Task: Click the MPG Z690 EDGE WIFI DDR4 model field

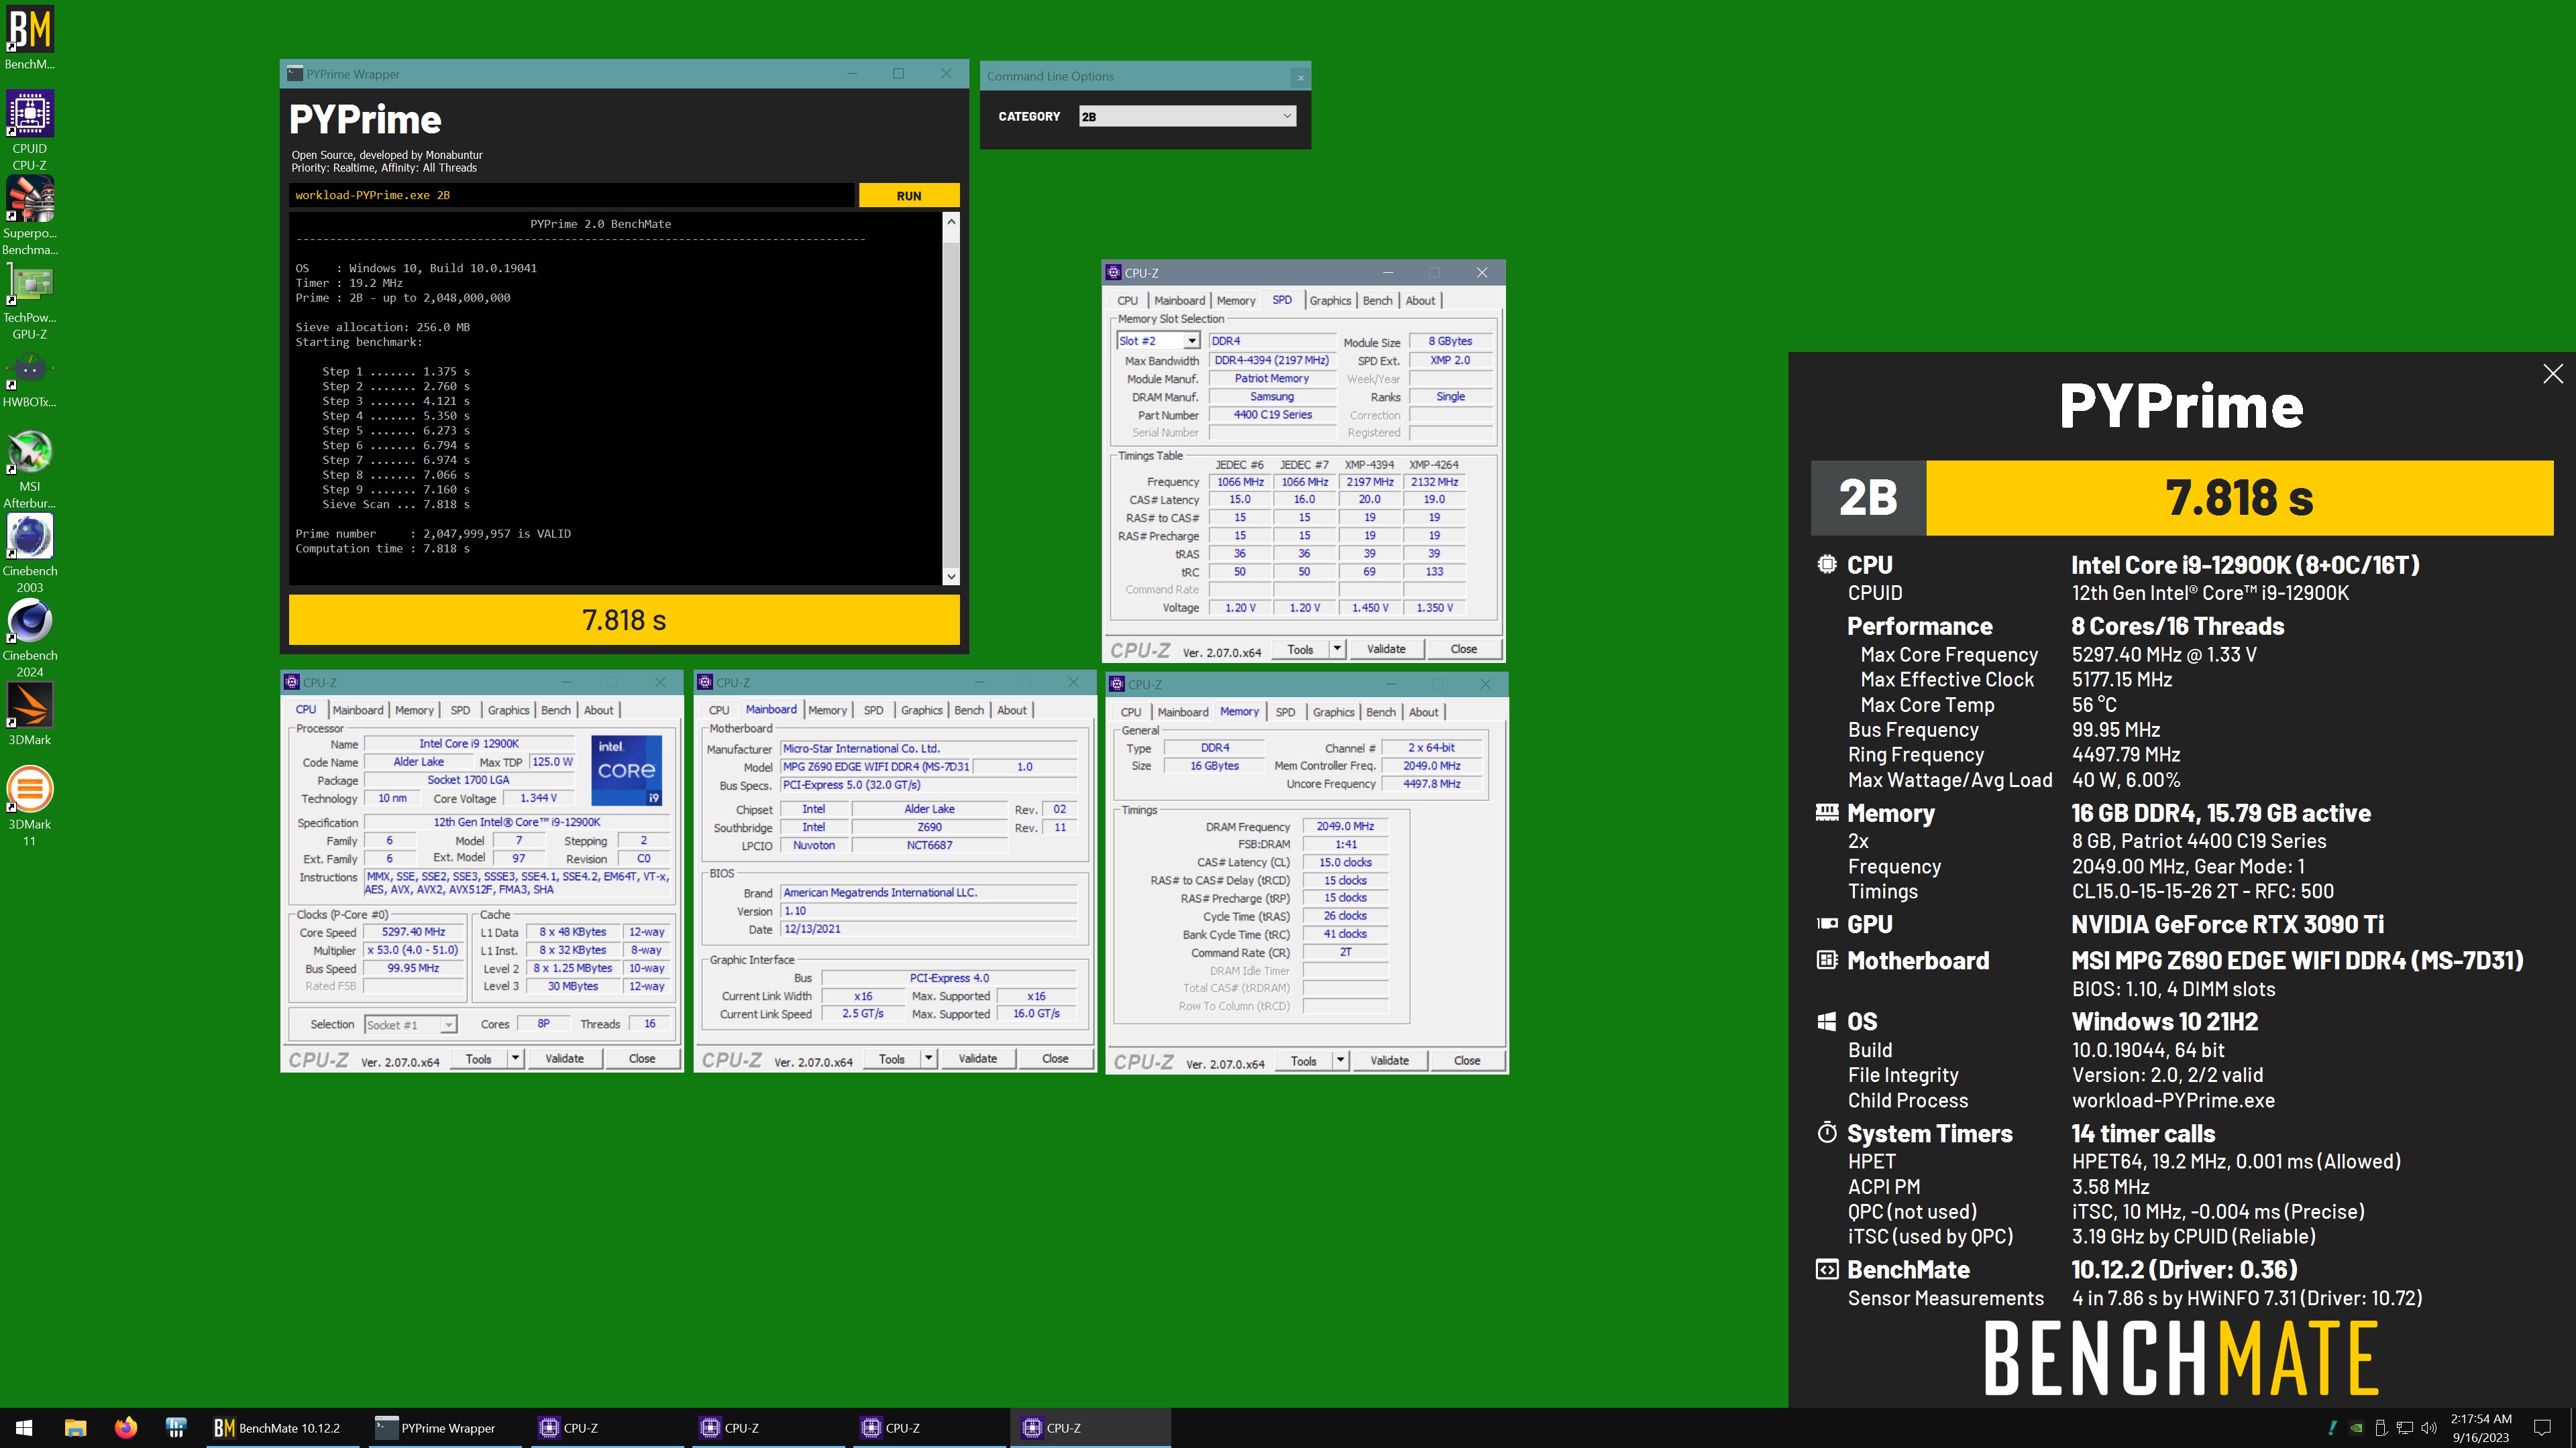Action: click(x=876, y=768)
